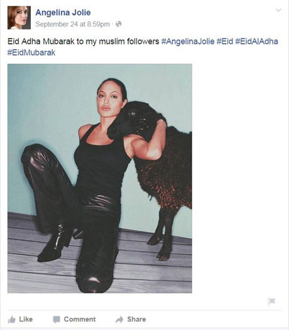Follow the #AngelinaJolie hashtag
Screen dimensions: 289x330
point(188,41)
